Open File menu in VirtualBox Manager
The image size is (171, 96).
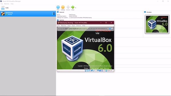[2, 4]
